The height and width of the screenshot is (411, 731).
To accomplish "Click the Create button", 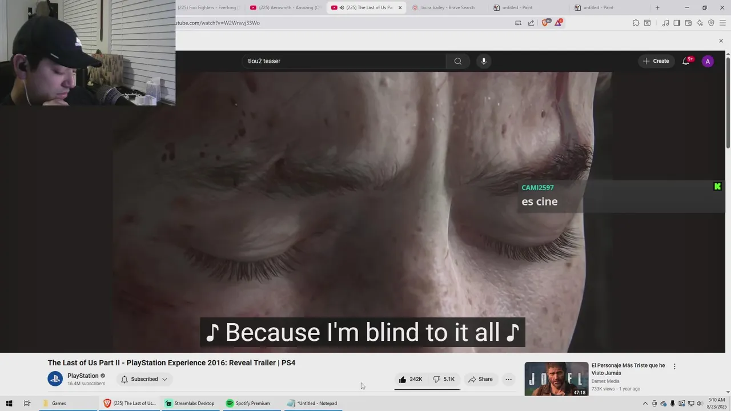I will tap(656, 61).
